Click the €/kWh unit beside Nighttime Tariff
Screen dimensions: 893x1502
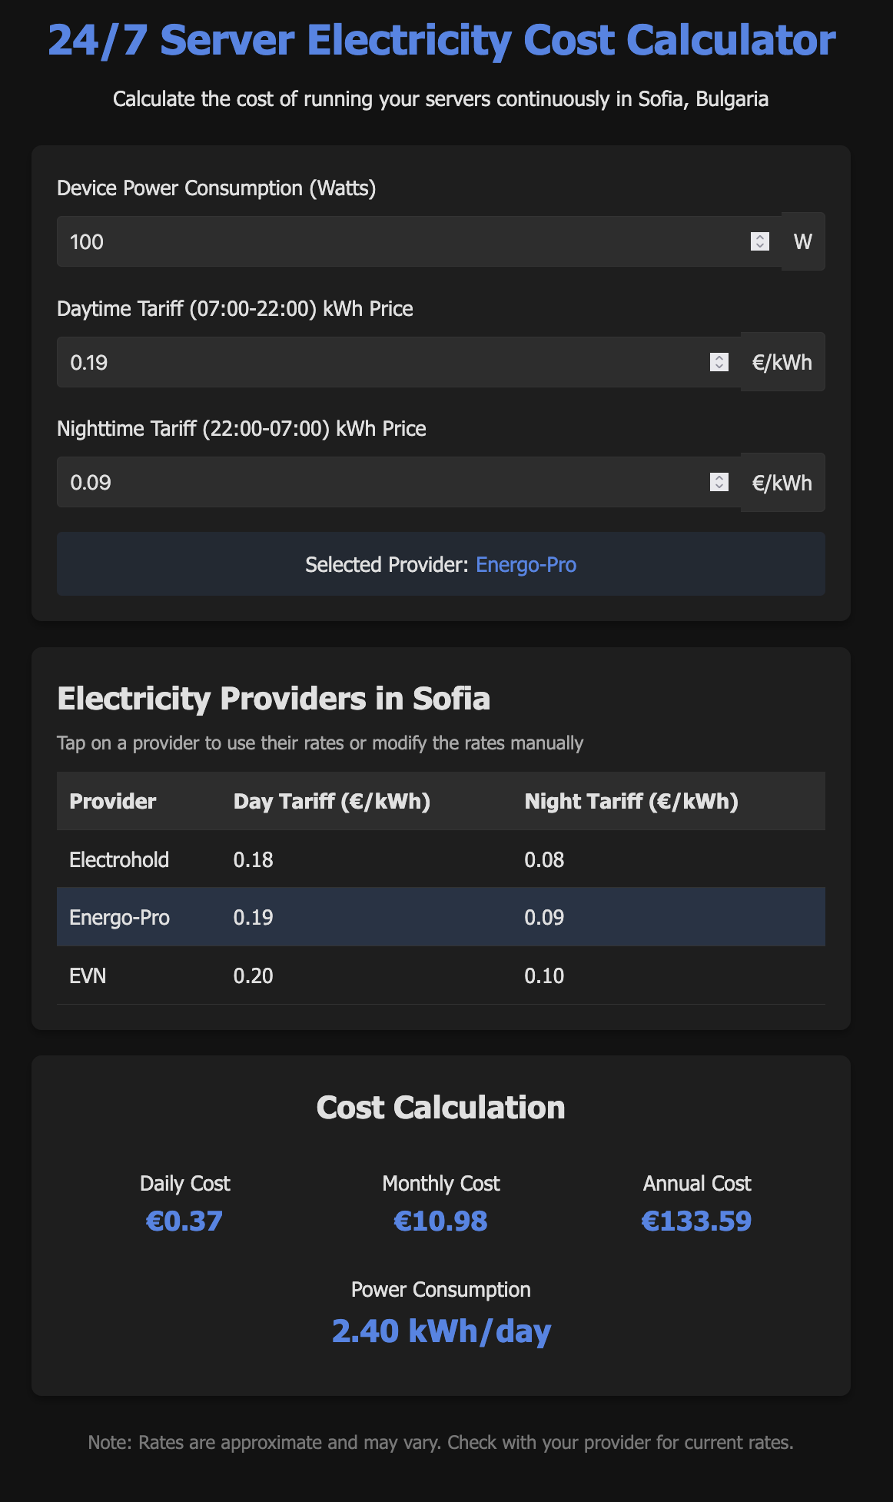(782, 483)
